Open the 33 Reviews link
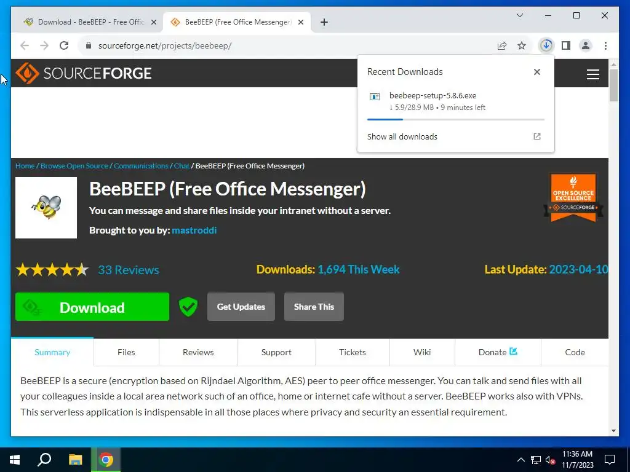Screen dimensions: 630x472 tap(129, 270)
